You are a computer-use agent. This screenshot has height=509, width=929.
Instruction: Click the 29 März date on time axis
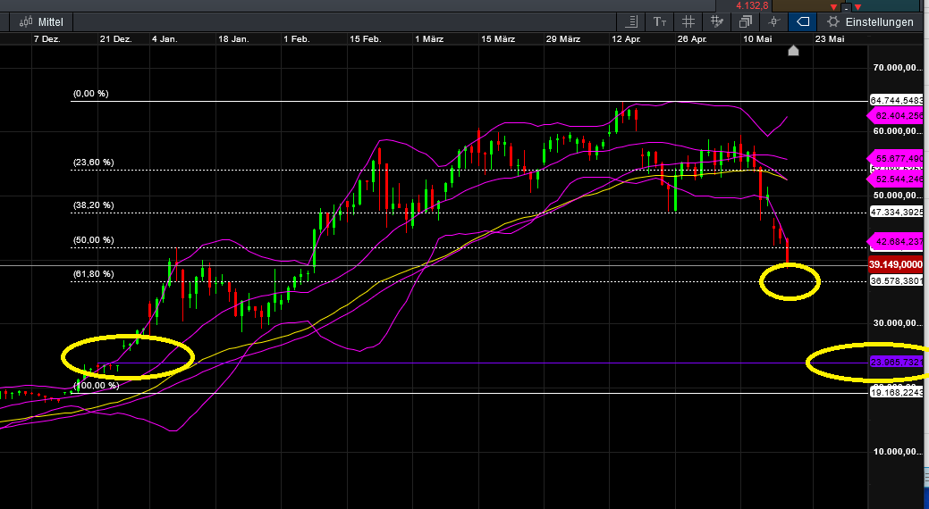coord(562,39)
